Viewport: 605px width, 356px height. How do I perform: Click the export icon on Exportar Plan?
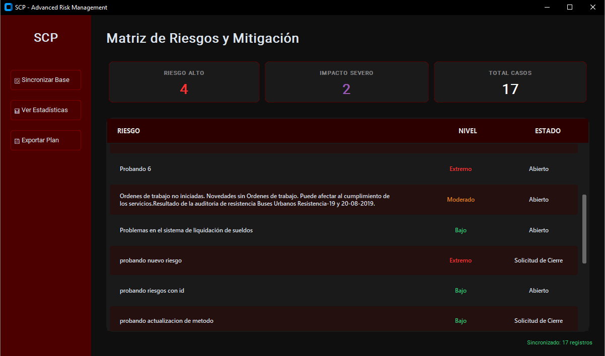coord(17,141)
